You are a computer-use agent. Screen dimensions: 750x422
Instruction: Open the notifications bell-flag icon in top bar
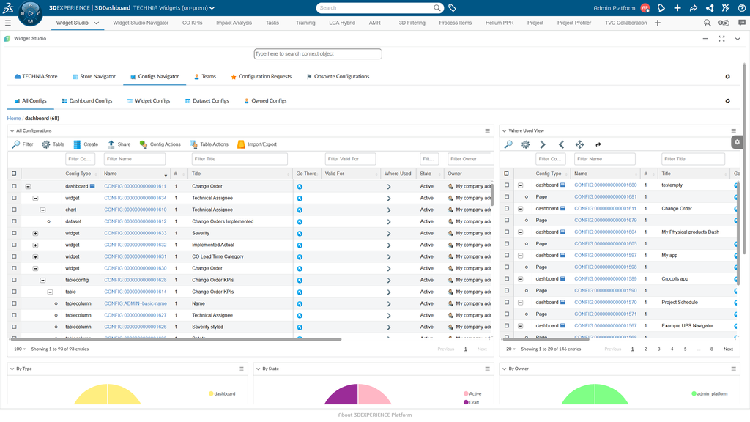coord(661,8)
